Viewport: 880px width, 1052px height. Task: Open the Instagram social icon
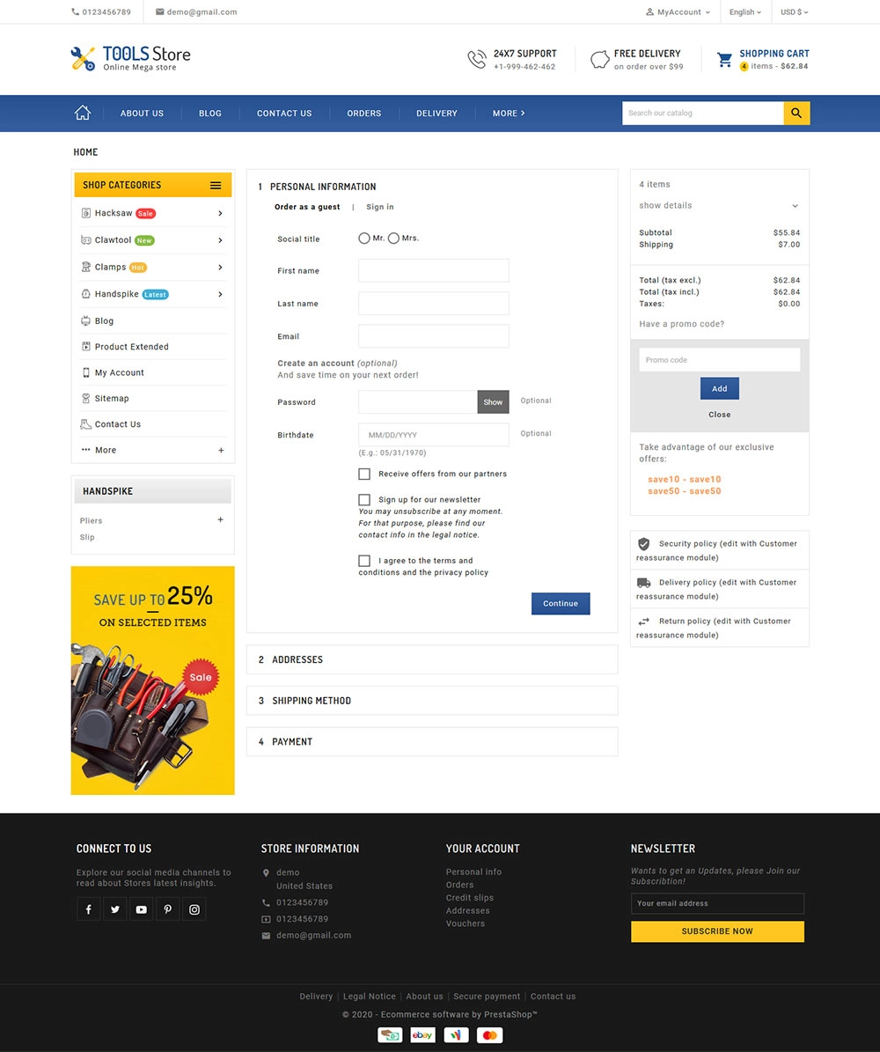click(x=194, y=909)
